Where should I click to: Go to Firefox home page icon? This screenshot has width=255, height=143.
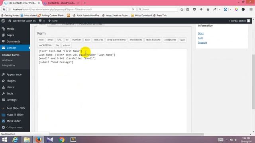(x=208, y=10)
